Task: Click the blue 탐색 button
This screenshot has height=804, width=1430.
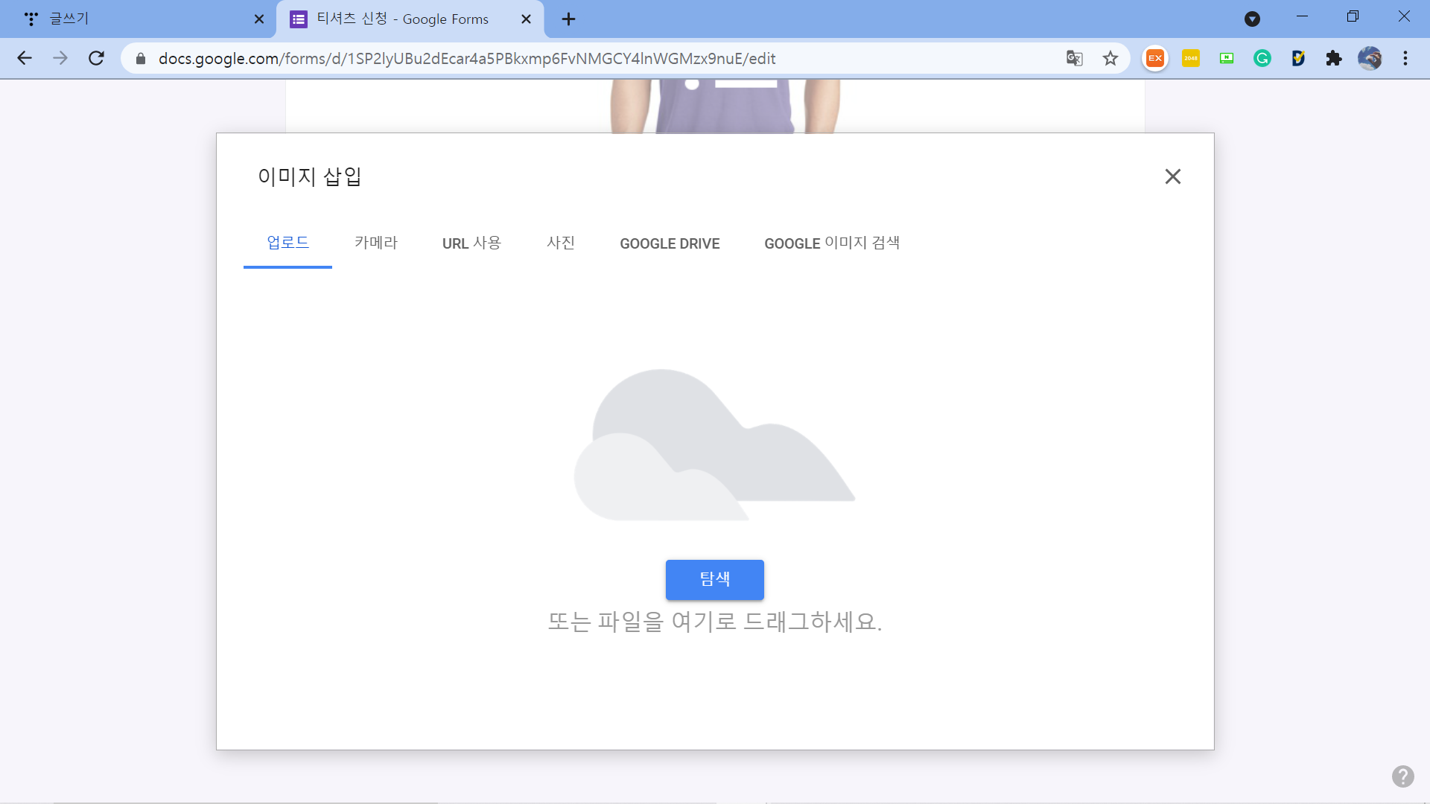Action: click(715, 579)
